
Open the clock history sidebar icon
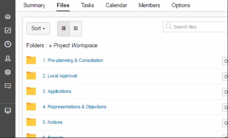coord(8,44)
